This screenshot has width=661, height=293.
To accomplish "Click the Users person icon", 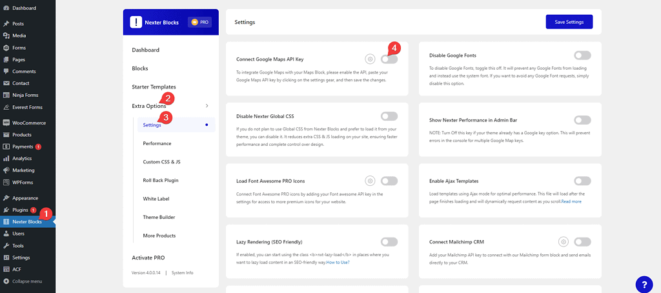I will pos(6,234).
